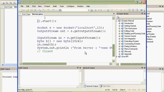This screenshot has width=164, height=92.
Task: Switch to the Start Page tab
Action: [x=26, y=14]
